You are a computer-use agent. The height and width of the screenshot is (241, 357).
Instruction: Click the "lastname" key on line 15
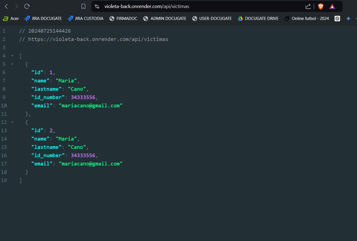(x=46, y=147)
